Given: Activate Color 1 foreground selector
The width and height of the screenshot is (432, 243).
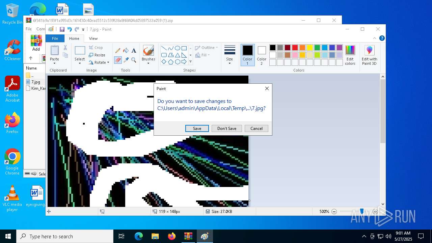Looking at the screenshot, I should pyautogui.click(x=247, y=55).
